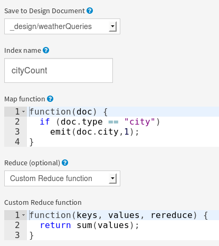Open help for Save to Design Document
This screenshot has width=219, height=246.
pos(90,11)
